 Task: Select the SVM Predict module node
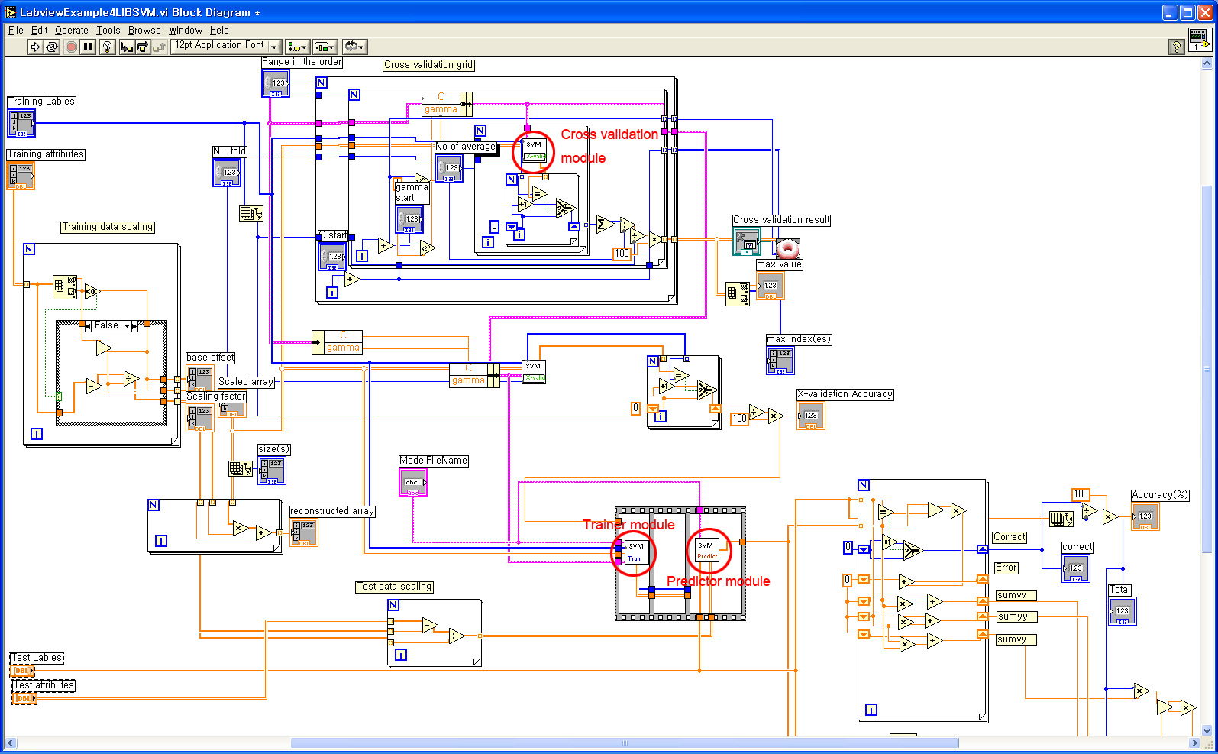click(707, 551)
